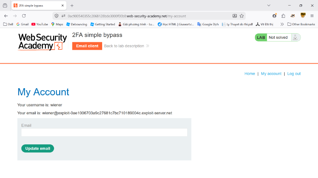Open the Dell bookmark folder
This screenshot has height=178, width=318.
(x=8, y=24)
